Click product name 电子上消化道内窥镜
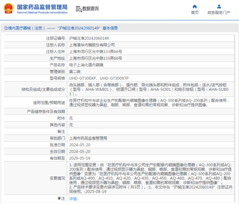This screenshot has height=204, width=239. point(86,65)
